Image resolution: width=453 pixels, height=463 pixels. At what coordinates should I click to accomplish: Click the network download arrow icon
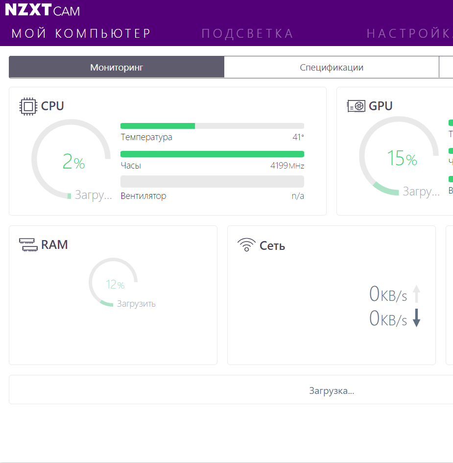(x=416, y=318)
